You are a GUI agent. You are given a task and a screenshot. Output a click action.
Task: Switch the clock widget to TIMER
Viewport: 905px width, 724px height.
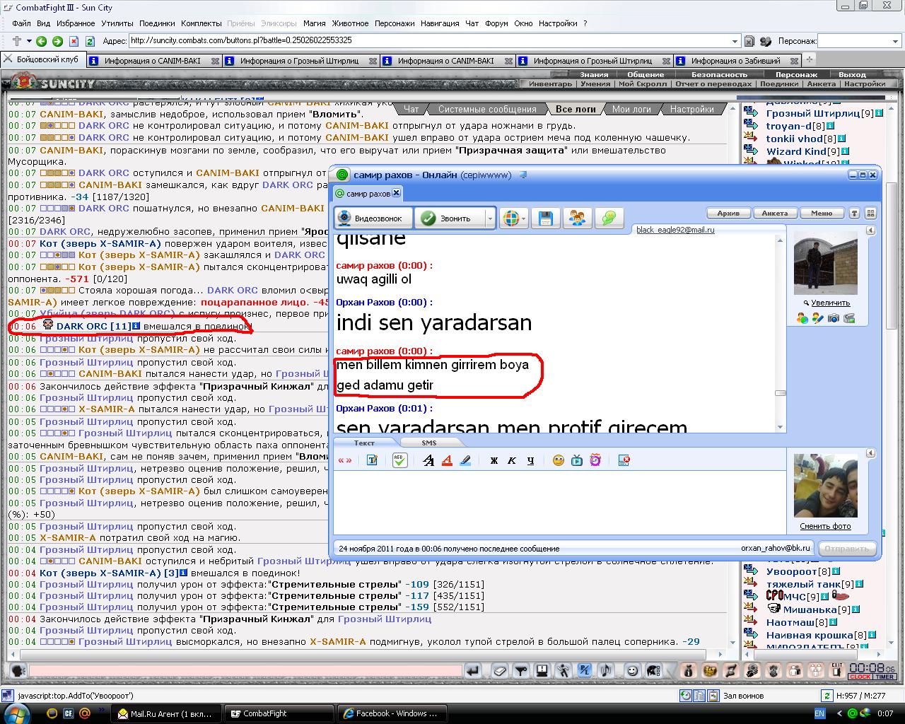point(884,677)
